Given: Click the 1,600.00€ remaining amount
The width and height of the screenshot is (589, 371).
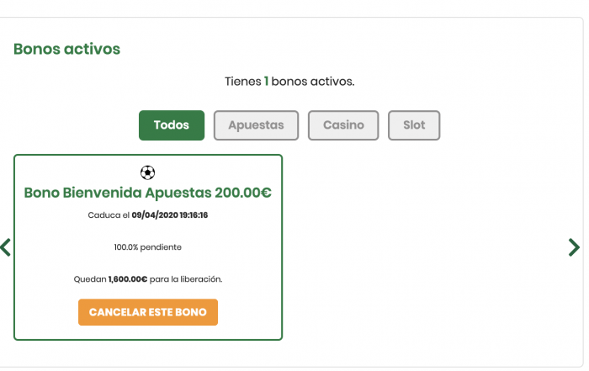Looking at the screenshot, I should tap(128, 279).
